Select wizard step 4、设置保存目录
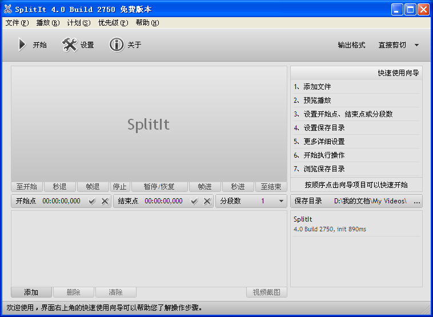The width and height of the screenshot is (433, 317). point(356,128)
